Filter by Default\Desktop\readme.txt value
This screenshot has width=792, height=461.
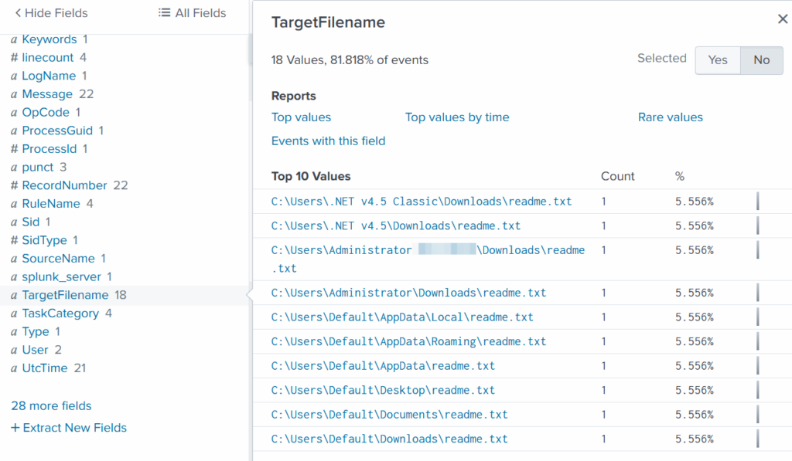pyautogui.click(x=383, y=391)
